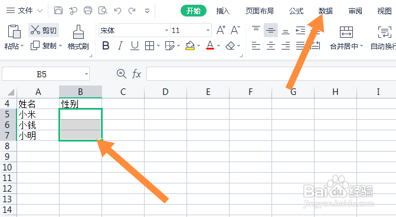Expand quick access toolbar customize arrow
The height and width of the screenshot is (217, 396).
pyautogui.click(x=147, y=11)
